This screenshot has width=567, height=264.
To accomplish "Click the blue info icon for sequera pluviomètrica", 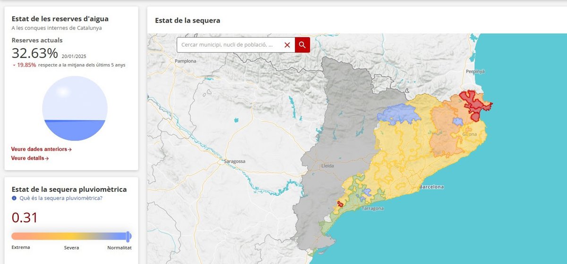I will 14,198.
